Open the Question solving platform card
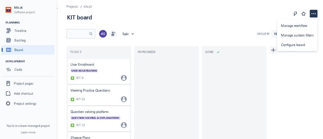Viewport: 323px width, 139px height. pyautogui.click(x=99, y=119)
